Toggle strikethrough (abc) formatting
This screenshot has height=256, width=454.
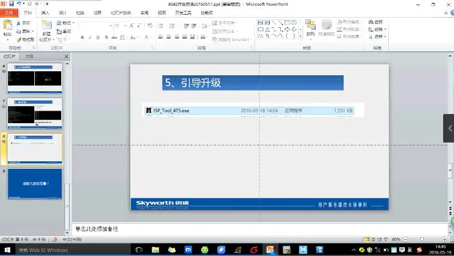(x=114, y=37)
